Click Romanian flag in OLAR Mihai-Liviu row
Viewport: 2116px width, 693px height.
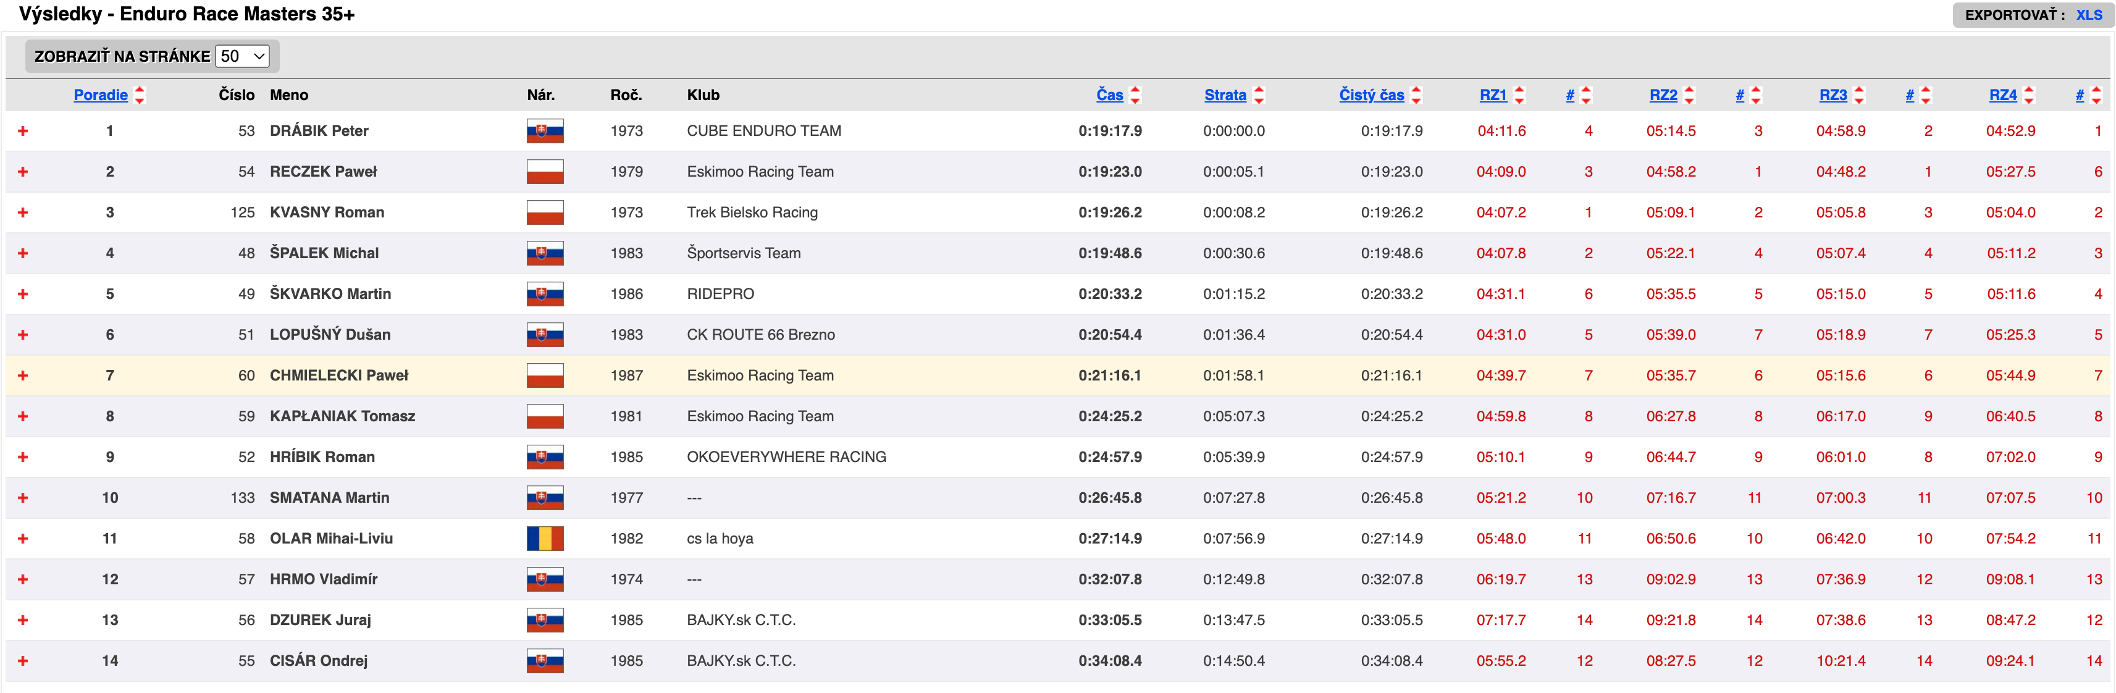[545, 539]
